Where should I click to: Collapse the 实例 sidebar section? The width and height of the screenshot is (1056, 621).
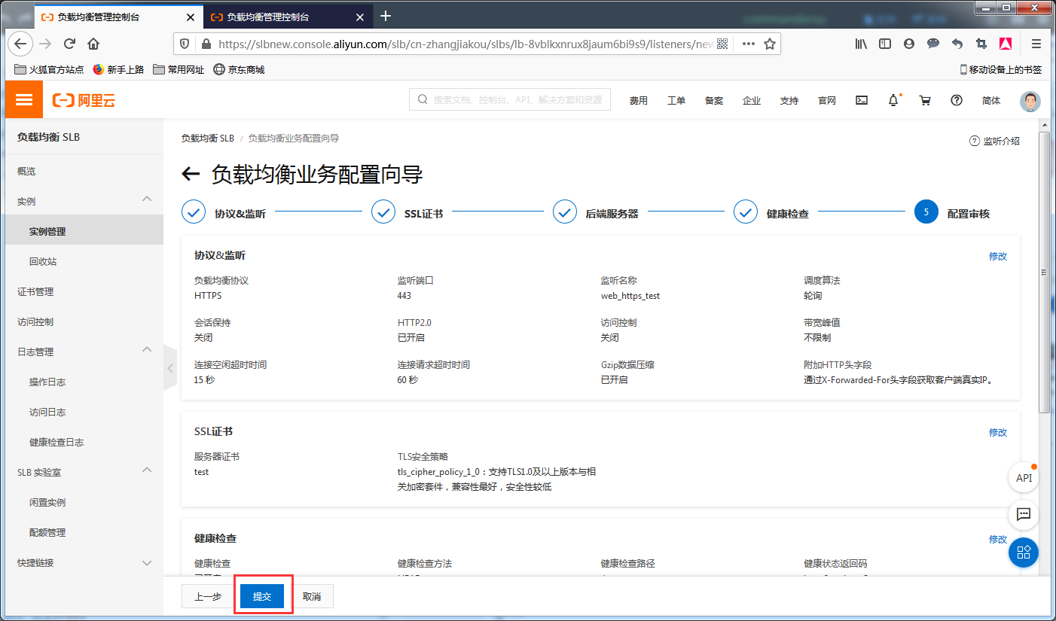pyautogui.click(x=148, y=199)
